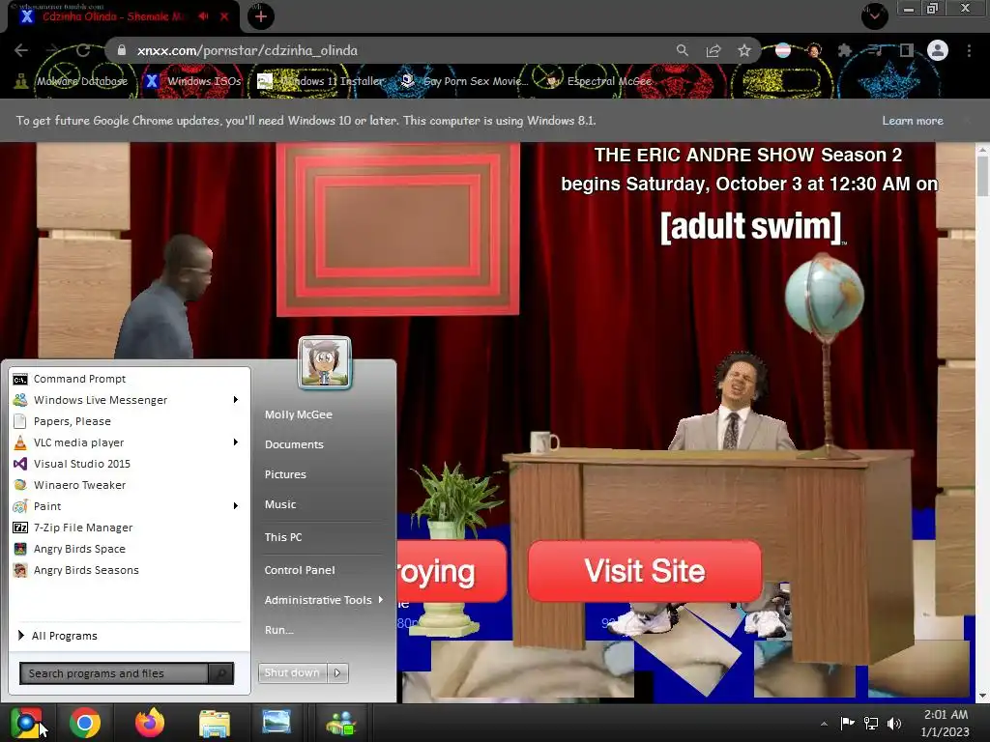Bookmark this page with the star icon
Screen dimensions: 990x742
[x=744, y=50]
